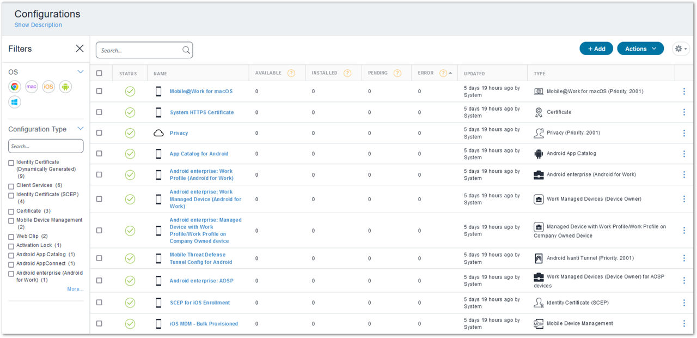The height and width of the screenshot is (338, 697).
Task: Sort by Status column header
Action: (x=129, y=74)
